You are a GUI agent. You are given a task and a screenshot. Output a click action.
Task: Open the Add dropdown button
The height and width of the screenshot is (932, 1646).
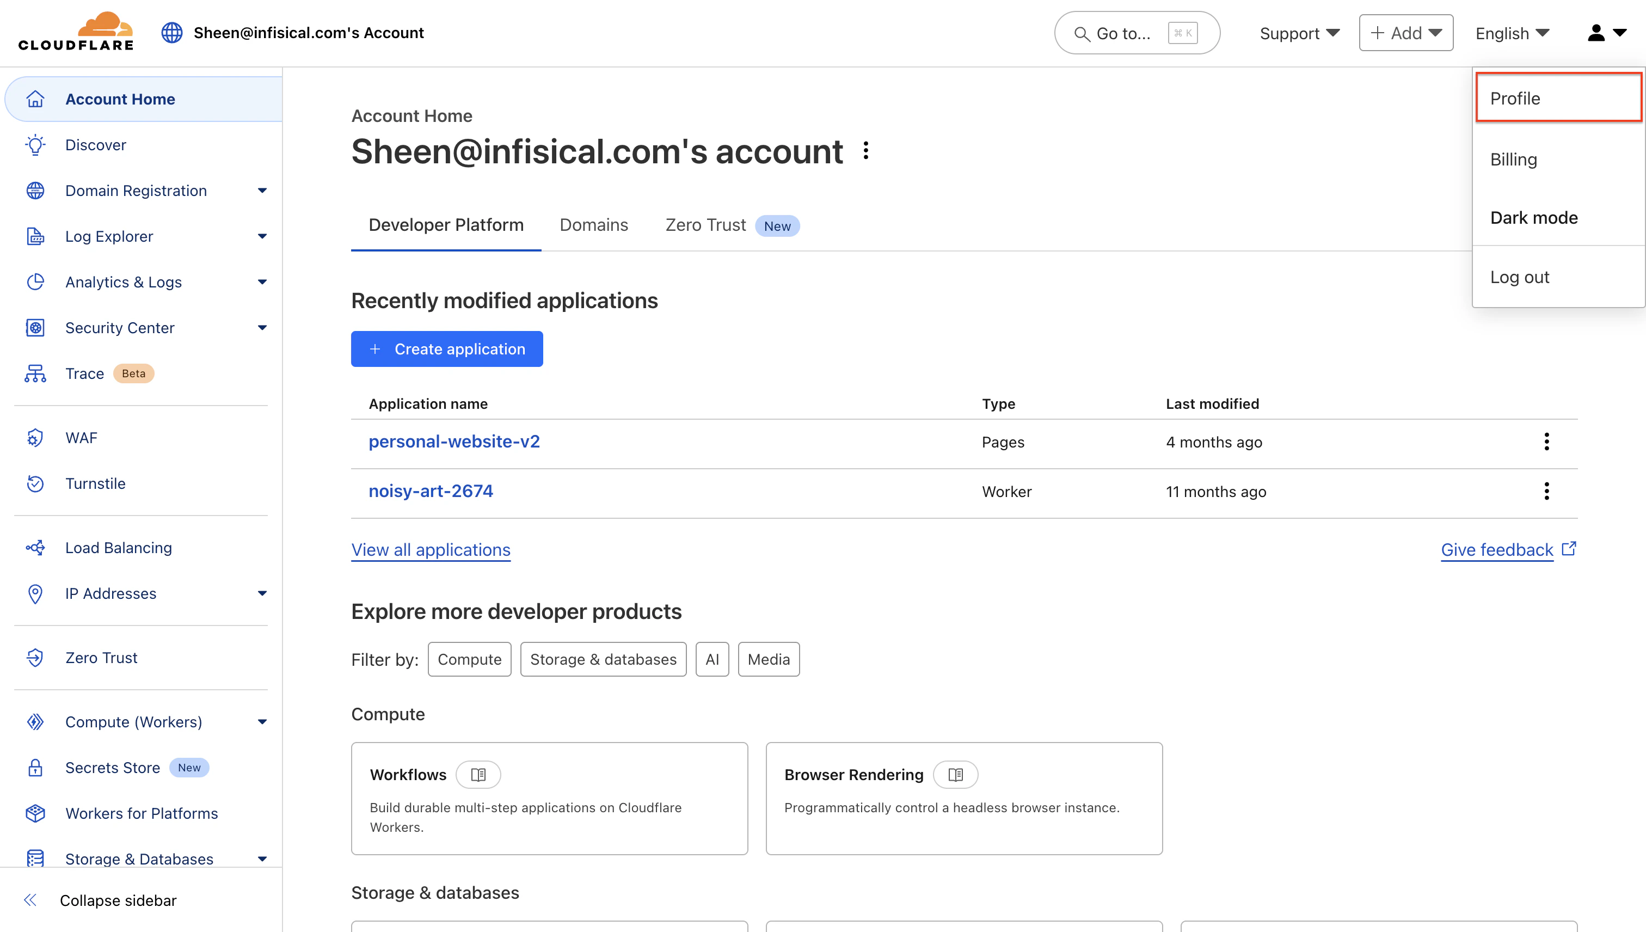tap(1406, 33)
